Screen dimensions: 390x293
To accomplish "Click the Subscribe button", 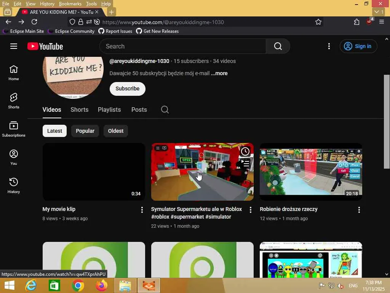I will pos(127,89).
